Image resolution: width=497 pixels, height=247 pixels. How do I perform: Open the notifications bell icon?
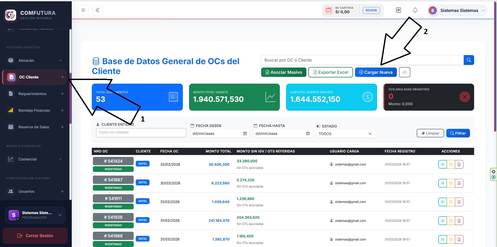[x=415, y=10]
